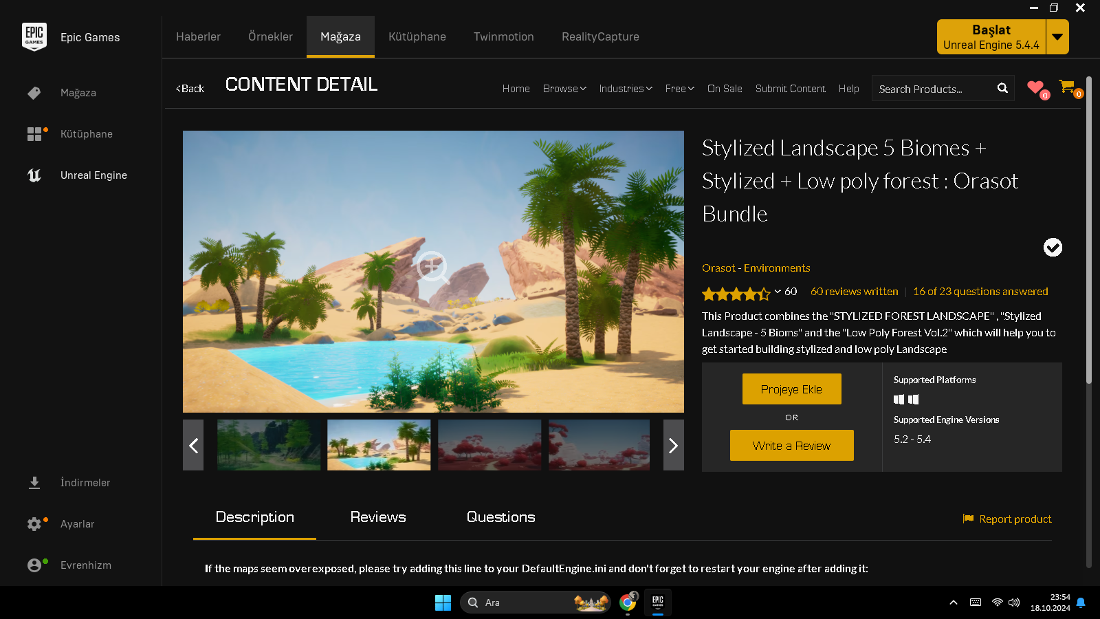Launch Unreal Engine 5.4.4 with Başlat
1100x619 pixels.
991,36
